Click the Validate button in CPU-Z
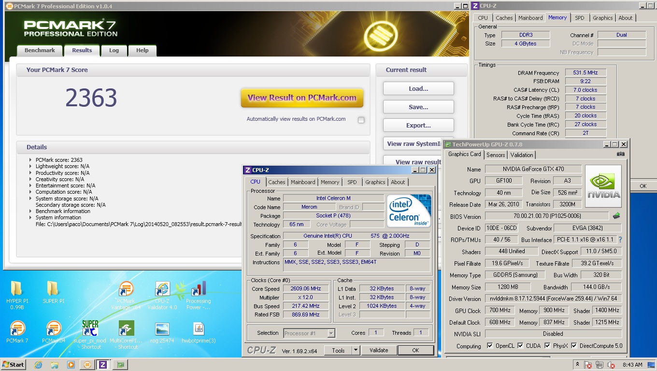Screen dimensions: 657x371 (x=379, y=350)
